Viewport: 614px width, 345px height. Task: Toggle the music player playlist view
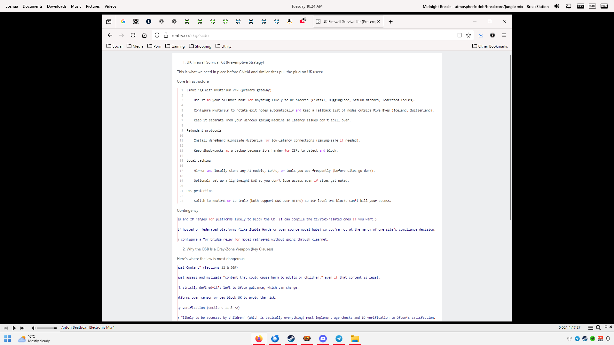591,328
